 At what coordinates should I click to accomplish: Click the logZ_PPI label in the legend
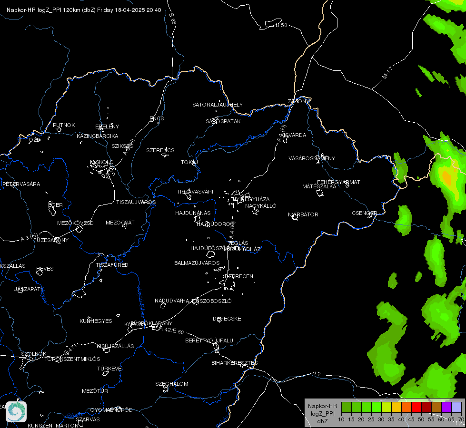[x=322, y=413]
